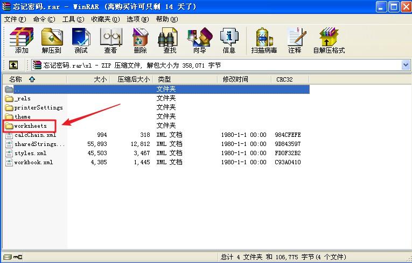The height and width of the screenshot is (263, 412).
Task: Select the workbook.xml file icon
Action: [x=9, y=163]
